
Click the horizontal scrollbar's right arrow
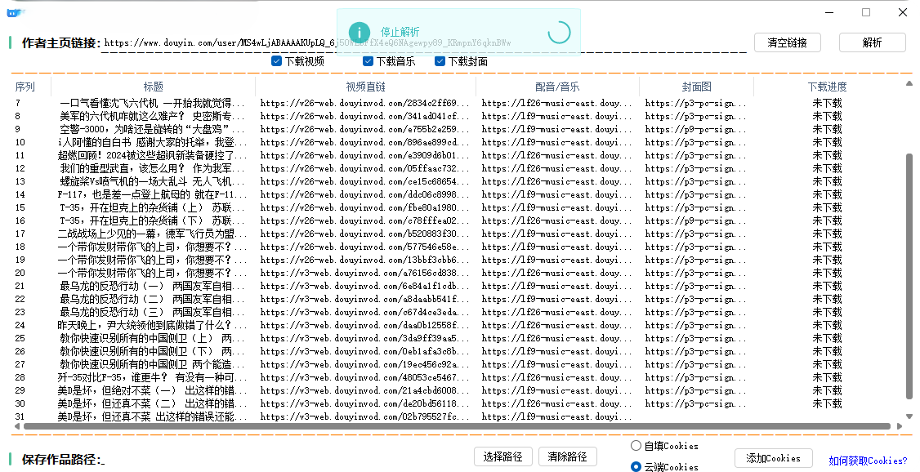[897, 426]
